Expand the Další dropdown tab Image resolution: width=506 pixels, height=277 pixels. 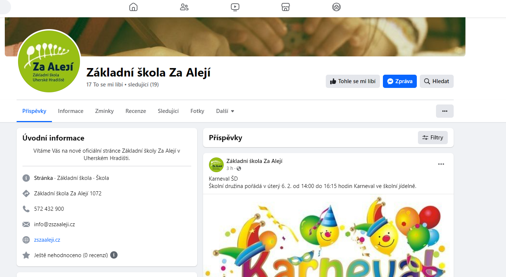pyautogui.click(x=226, y=111)
